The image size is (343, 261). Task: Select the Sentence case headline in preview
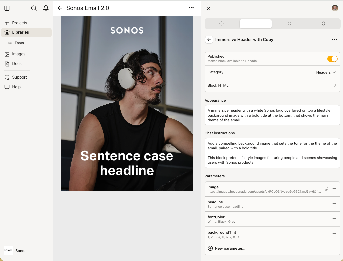tap(127, 163)
